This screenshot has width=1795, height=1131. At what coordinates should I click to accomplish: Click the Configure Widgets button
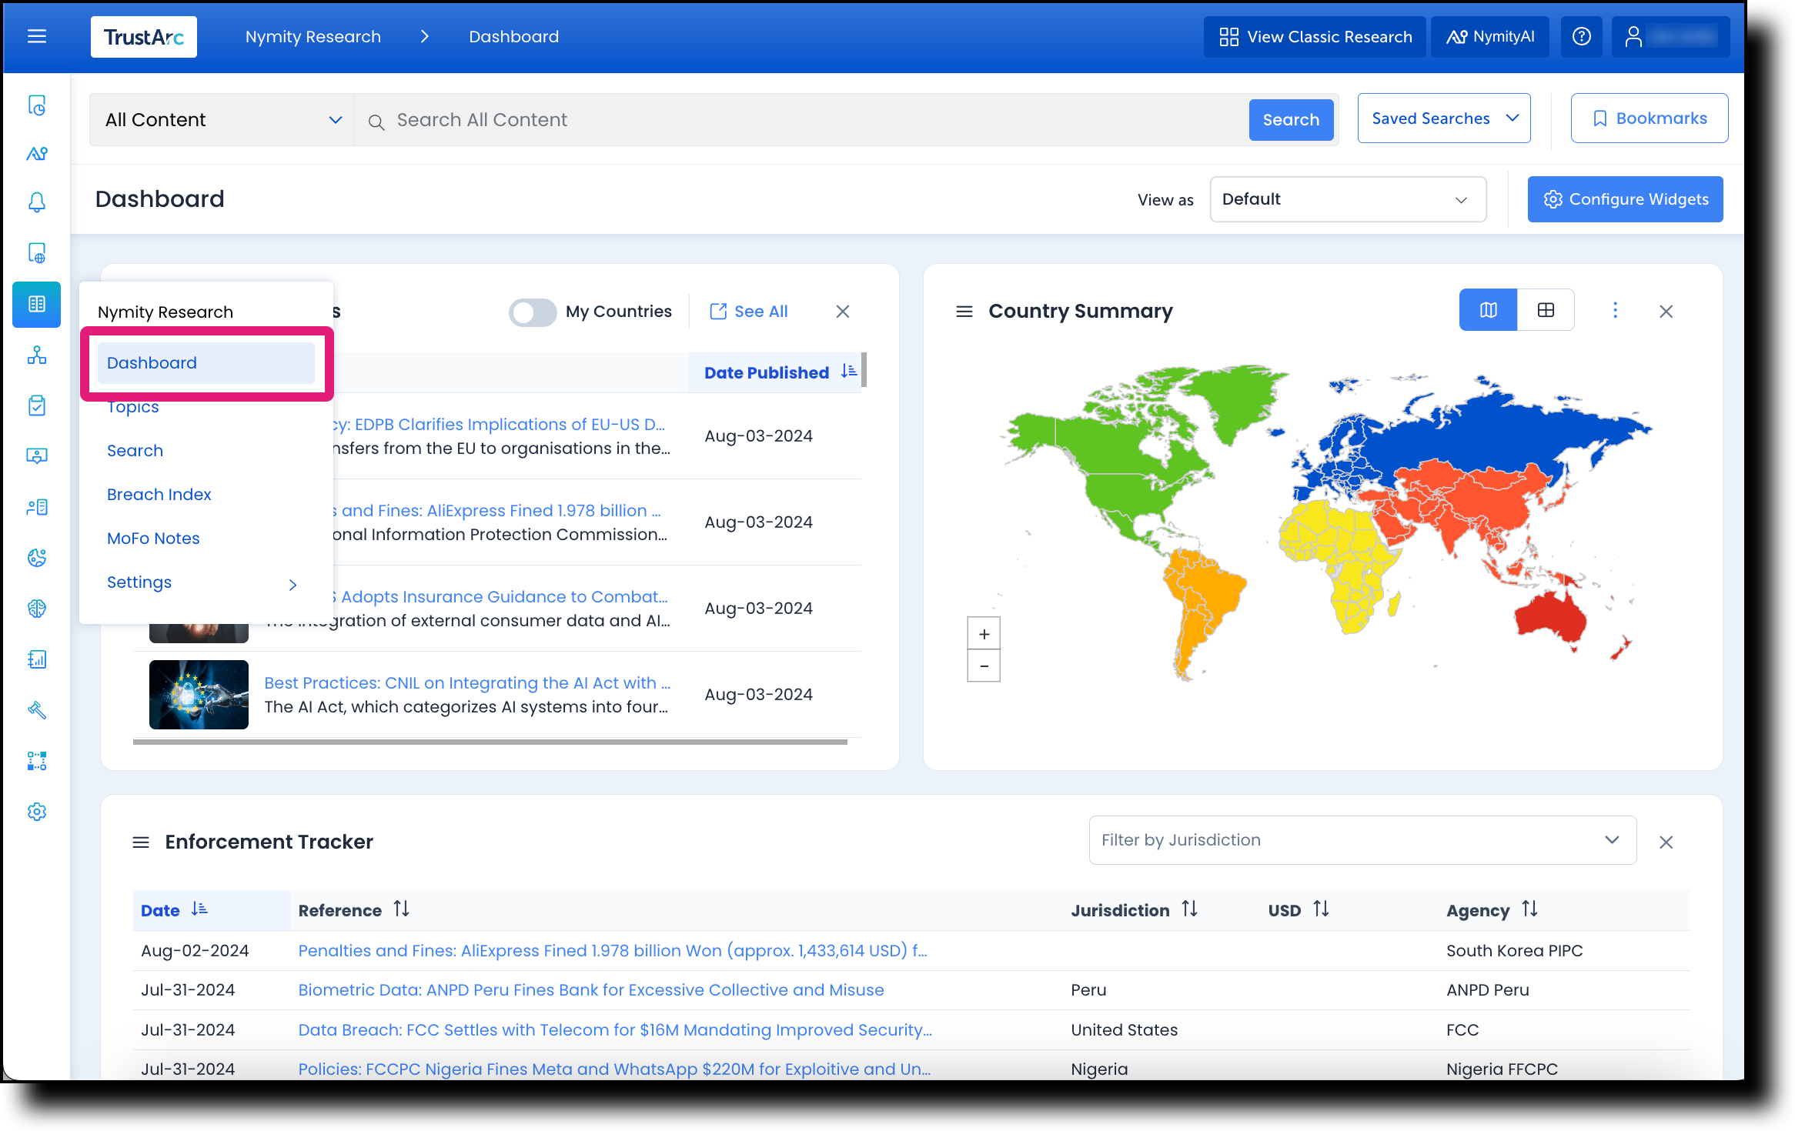click(1625, 199)
